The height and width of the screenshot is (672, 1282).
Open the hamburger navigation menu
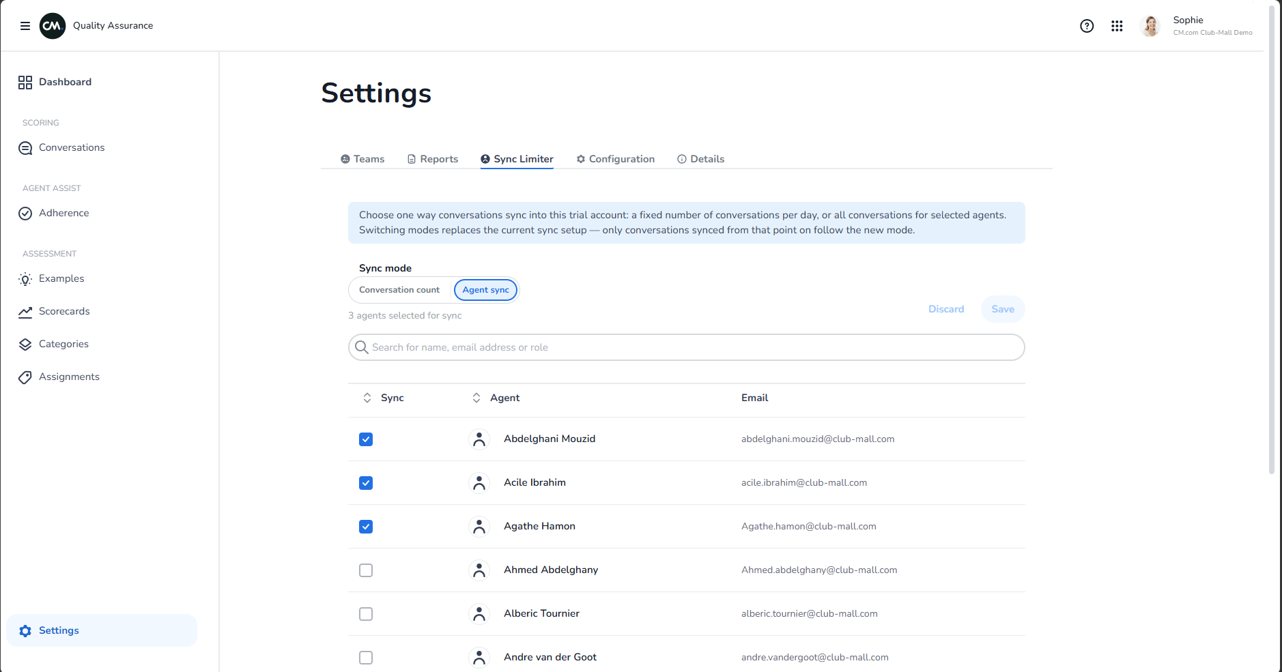25,26
